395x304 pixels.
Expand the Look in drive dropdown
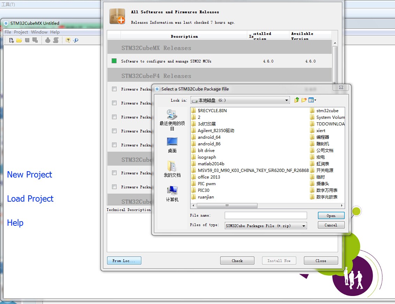click(286, 100)
